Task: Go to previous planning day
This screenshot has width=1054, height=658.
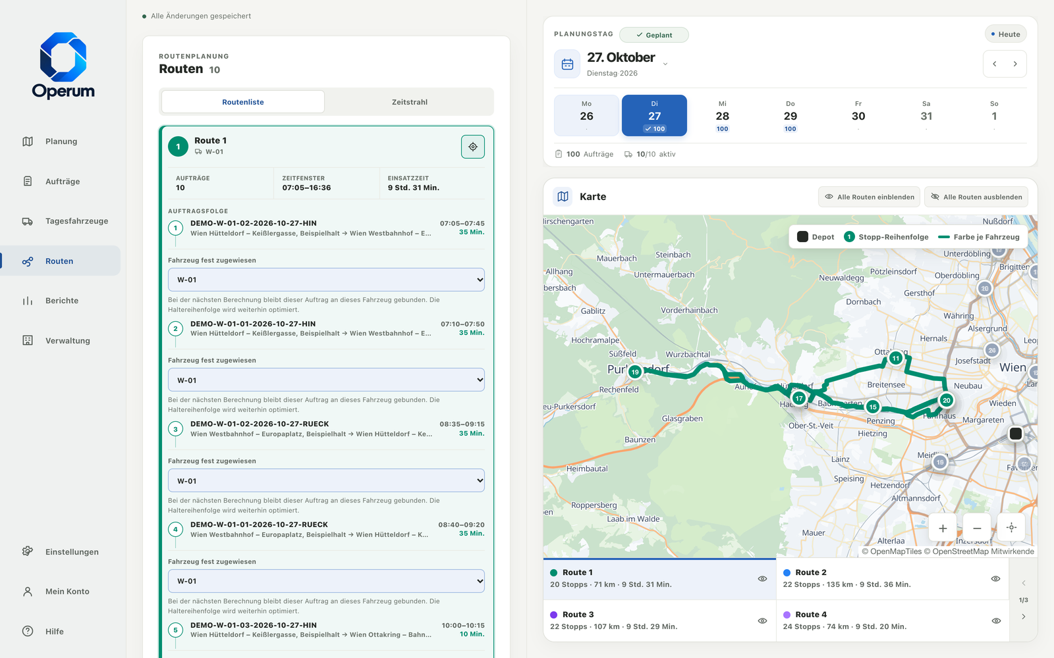Action: pyautogui.click(x=994, y=64)
